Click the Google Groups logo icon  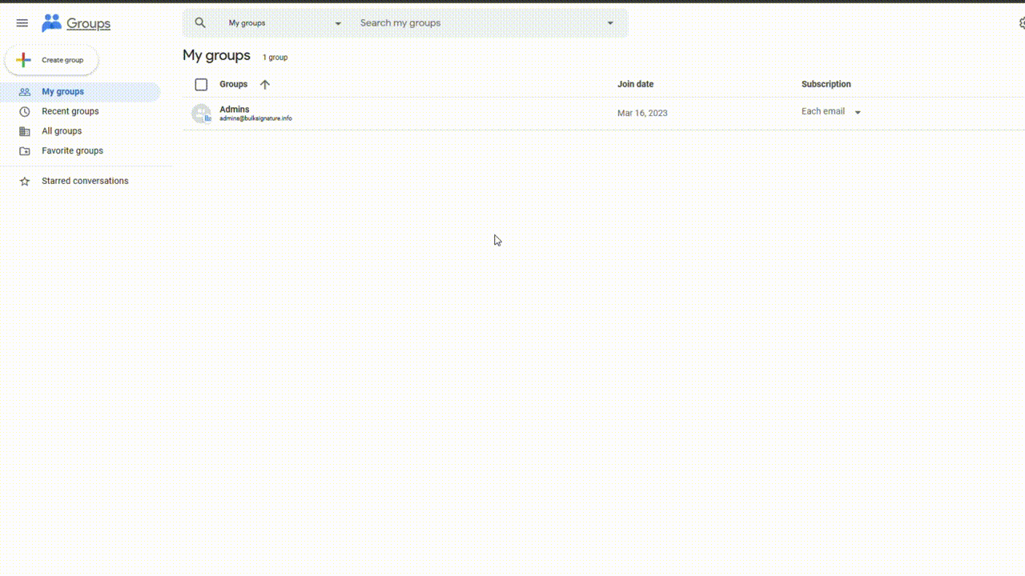[x=51, y=23]
